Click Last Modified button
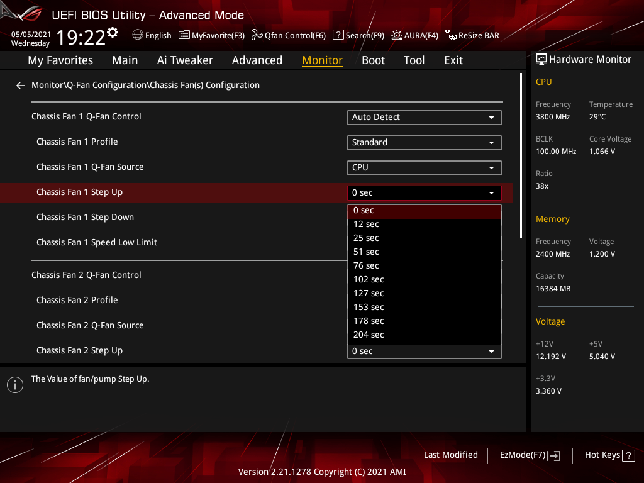This screenshot has height=483, width=644. (450, 455)
